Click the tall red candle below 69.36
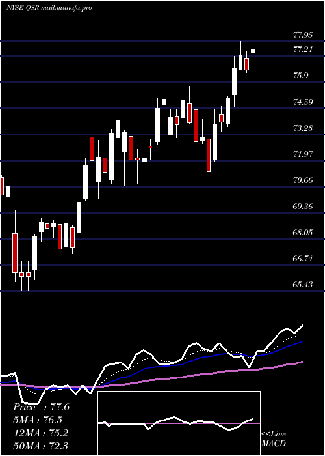This screenshot has height=456, width=325. point(15,253)
